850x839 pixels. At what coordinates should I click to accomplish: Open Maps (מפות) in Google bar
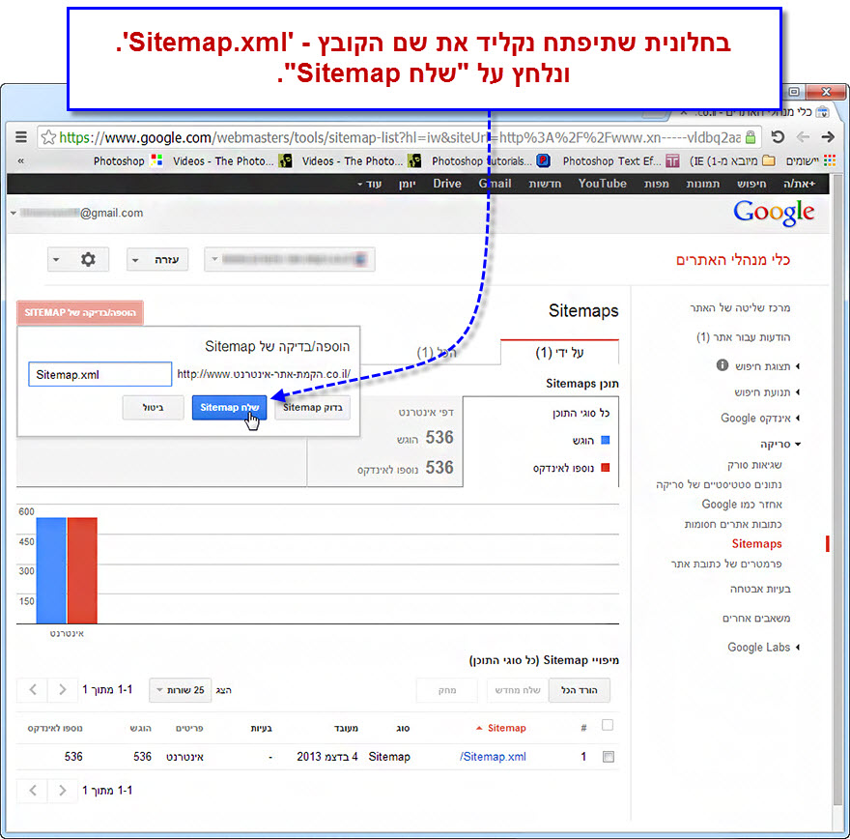click(656, 184)
